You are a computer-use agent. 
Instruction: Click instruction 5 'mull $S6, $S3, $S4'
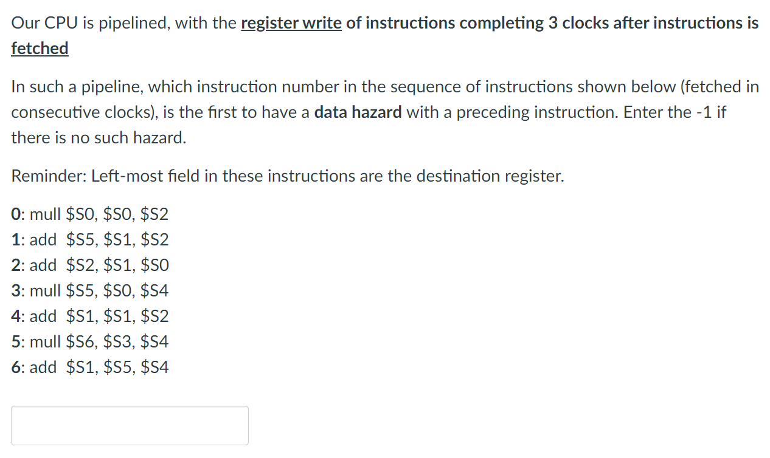[90, 341]
